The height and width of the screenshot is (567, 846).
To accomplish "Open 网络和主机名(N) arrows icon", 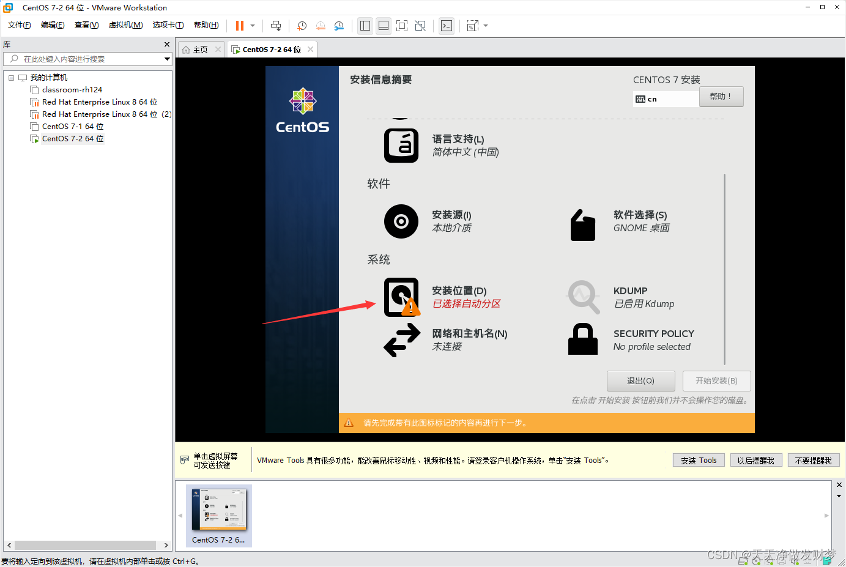I will [x=402, y=340].
